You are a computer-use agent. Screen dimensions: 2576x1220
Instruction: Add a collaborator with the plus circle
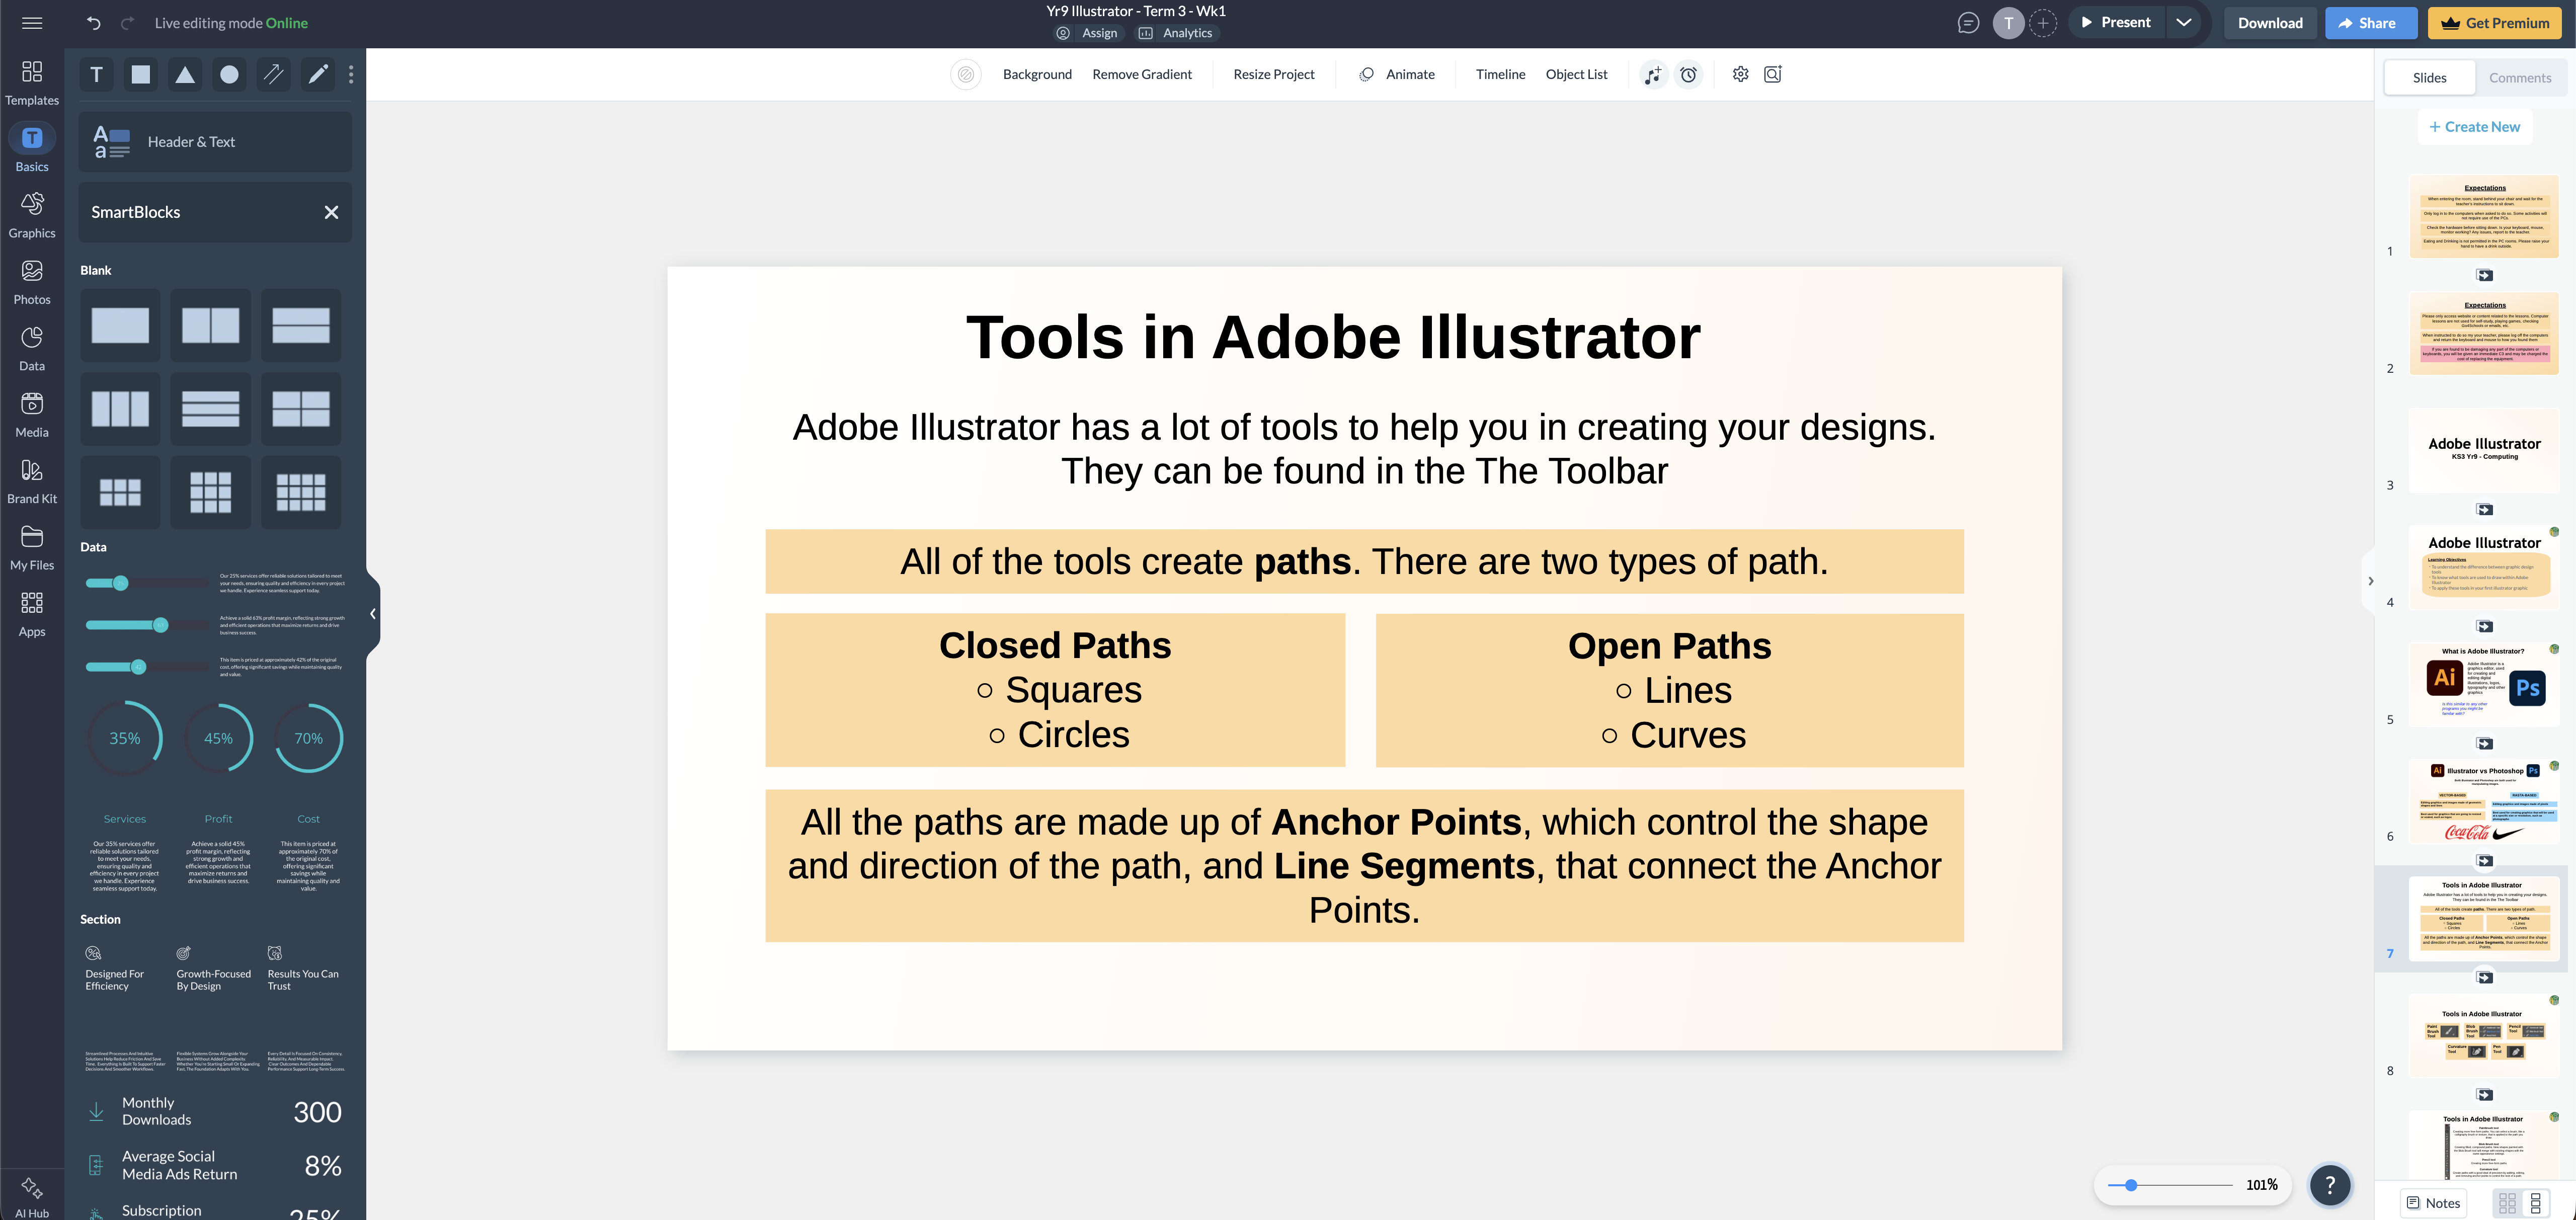(x=2043, y=22)
